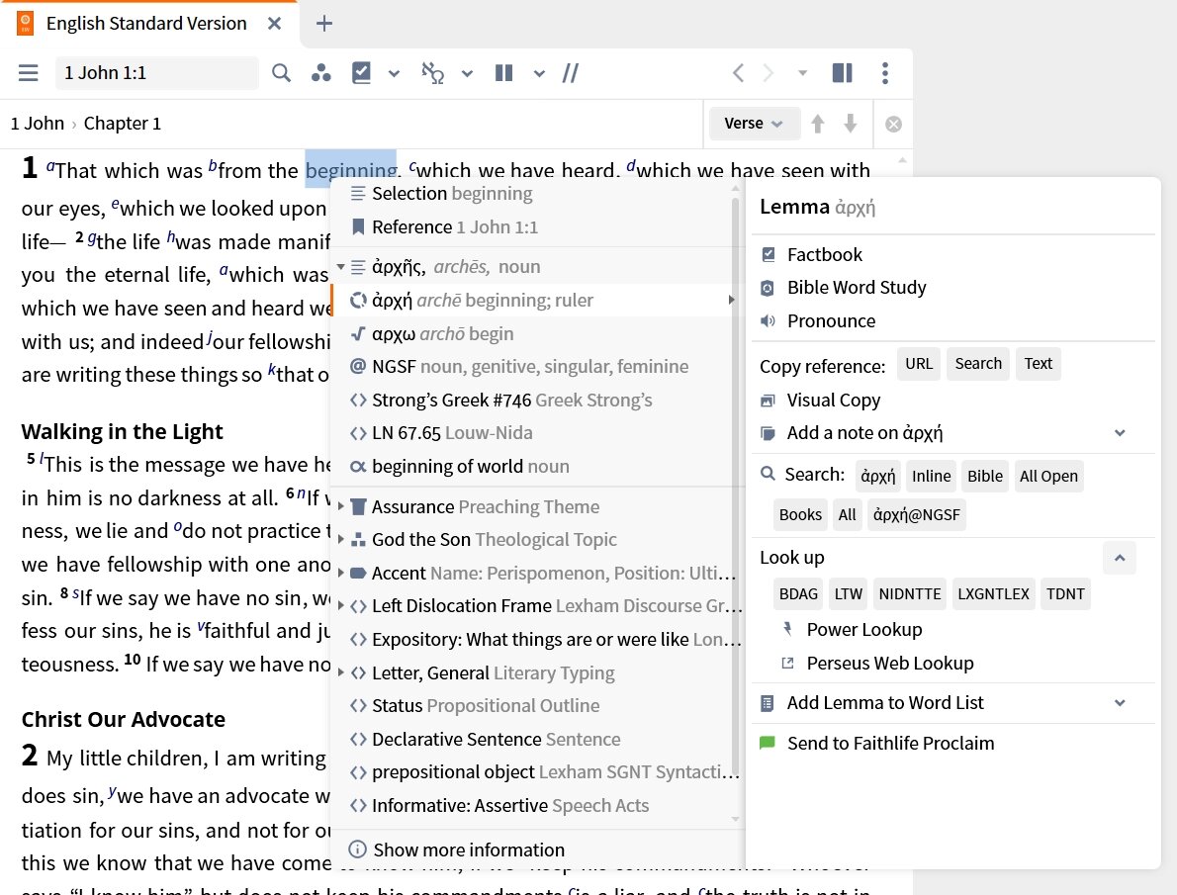Click the BDAG lookup button
The height and width of the screenshot is (895, 1177).
798,594
